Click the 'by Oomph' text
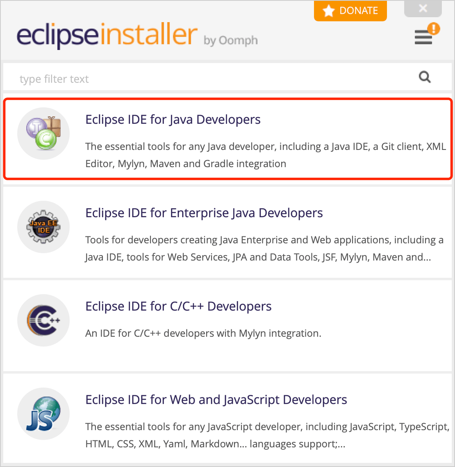This screenshot has height=467, width=455. click(231, 41)
